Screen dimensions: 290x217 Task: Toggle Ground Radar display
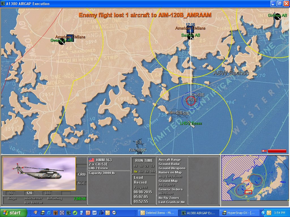coord(169,164)
